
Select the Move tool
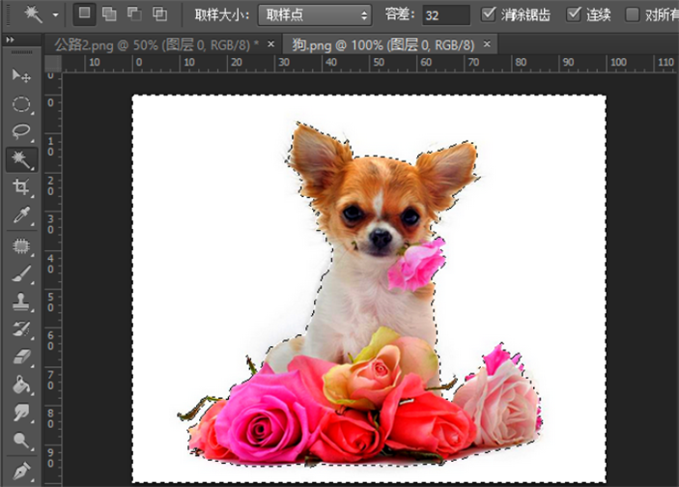21,75
